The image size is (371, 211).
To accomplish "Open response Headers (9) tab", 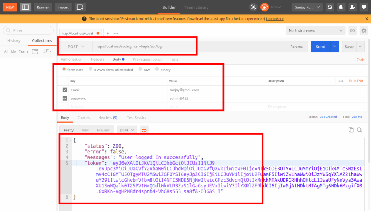I will coord(108,117).
